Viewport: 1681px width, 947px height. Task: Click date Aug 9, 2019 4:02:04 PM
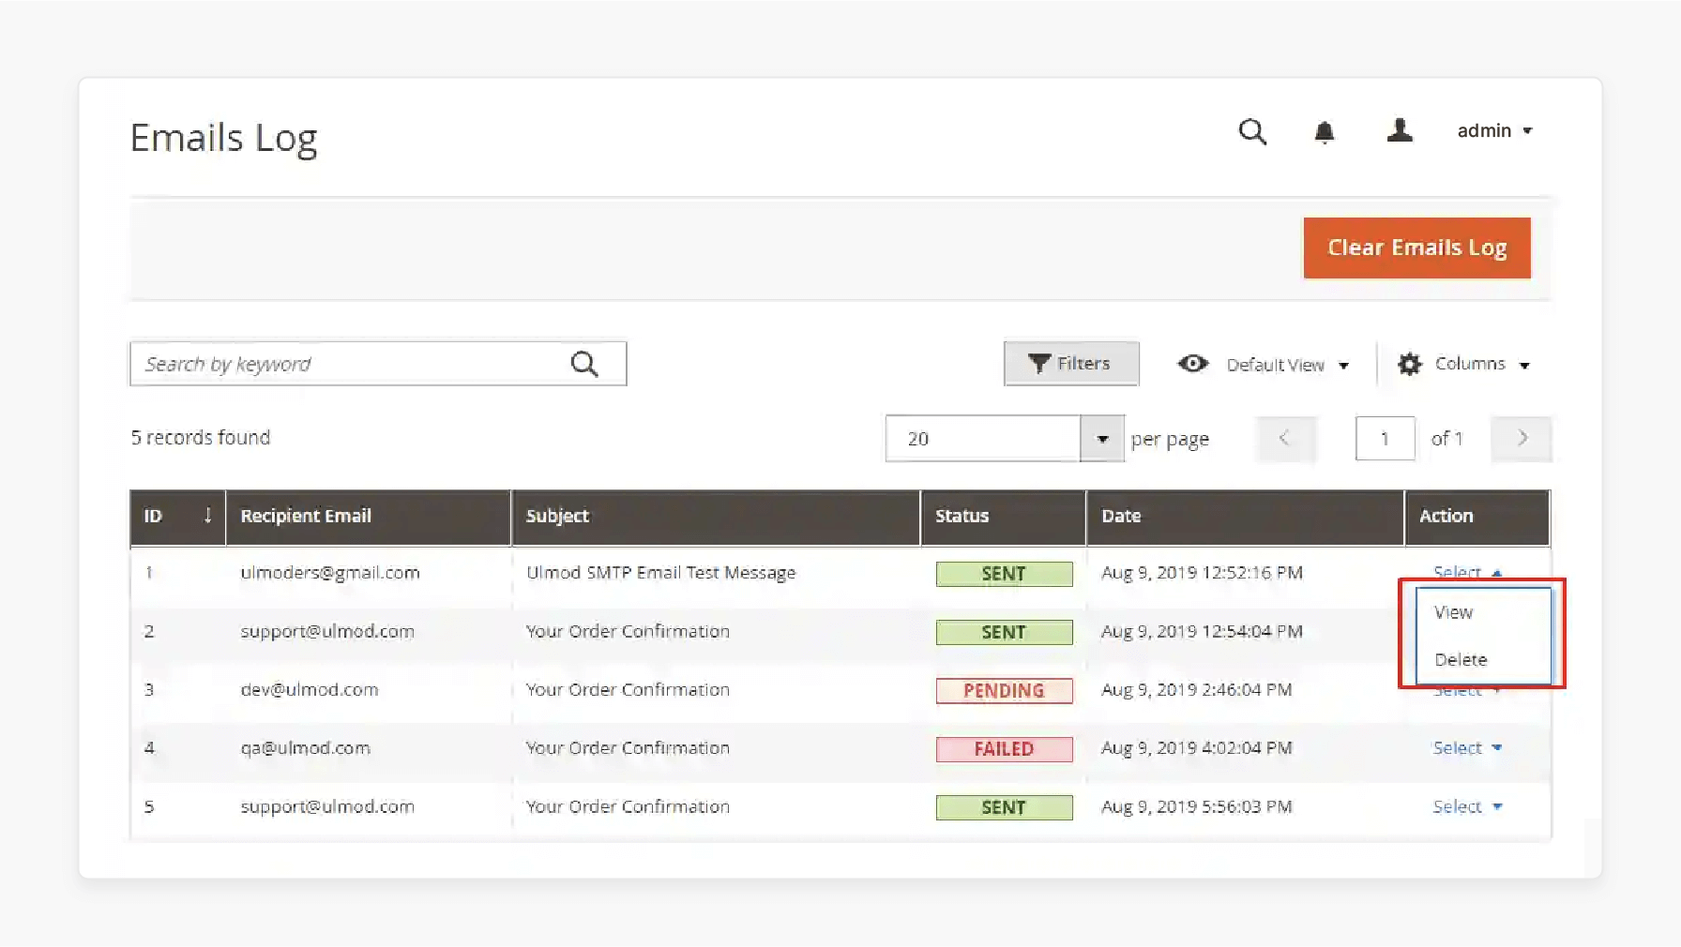[1197, 748]
